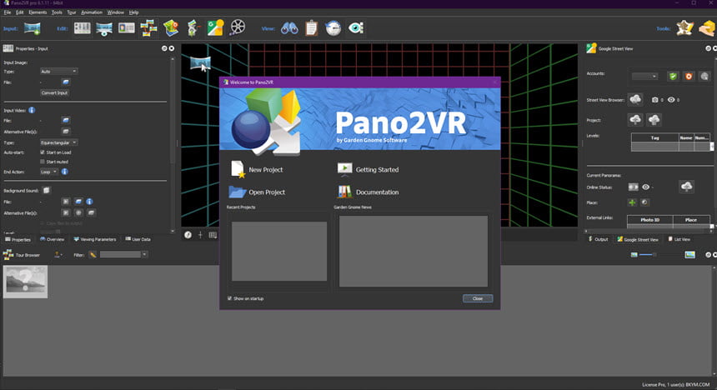Click Open Project in welcome dialog
This screenshot has width=717, height=390.
click(257, 192)
